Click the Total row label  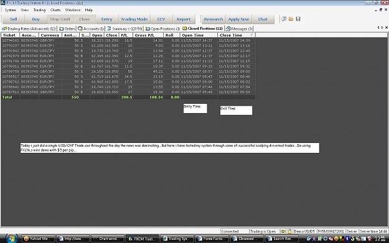7,97
